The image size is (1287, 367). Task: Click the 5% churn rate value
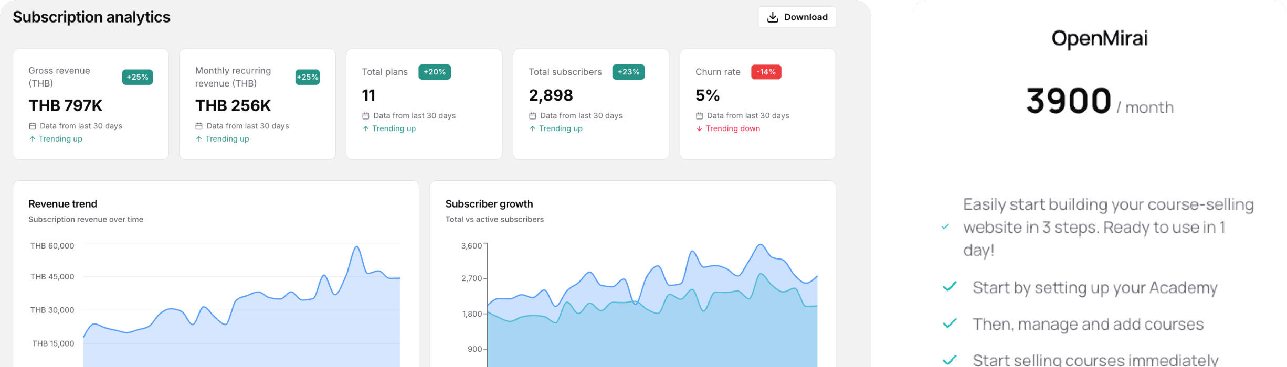click(x=708, y=95)
